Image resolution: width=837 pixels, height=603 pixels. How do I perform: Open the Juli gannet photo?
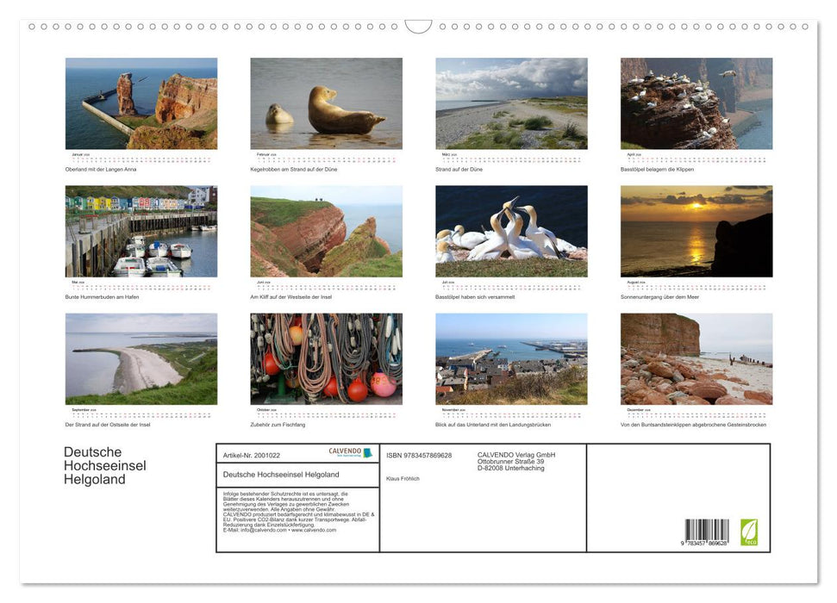click(x=512, y=231)
